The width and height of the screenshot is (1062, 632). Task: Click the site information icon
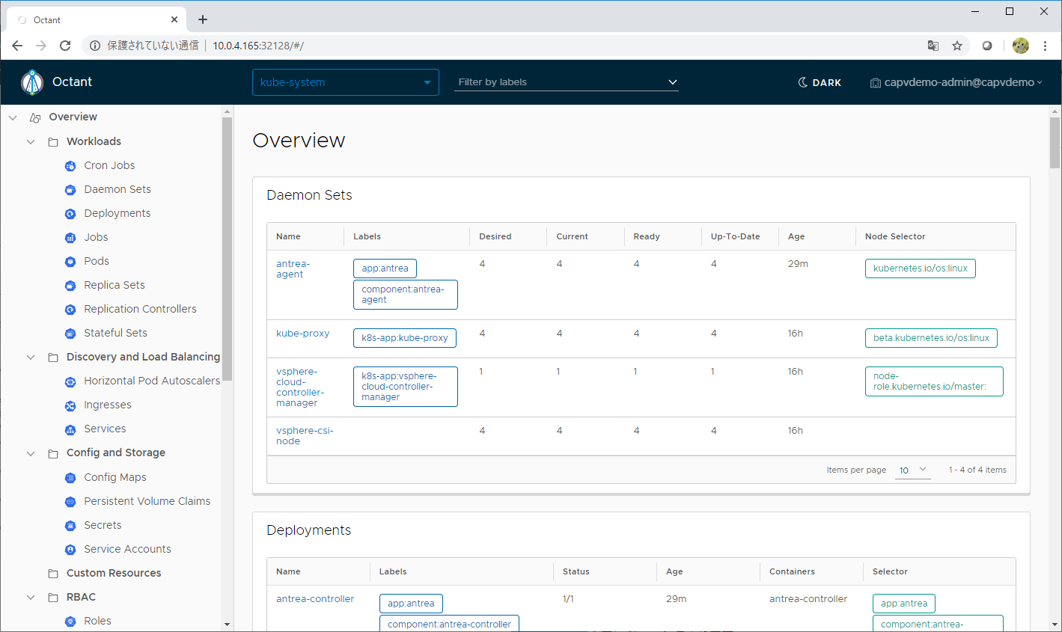coord(95,46)
